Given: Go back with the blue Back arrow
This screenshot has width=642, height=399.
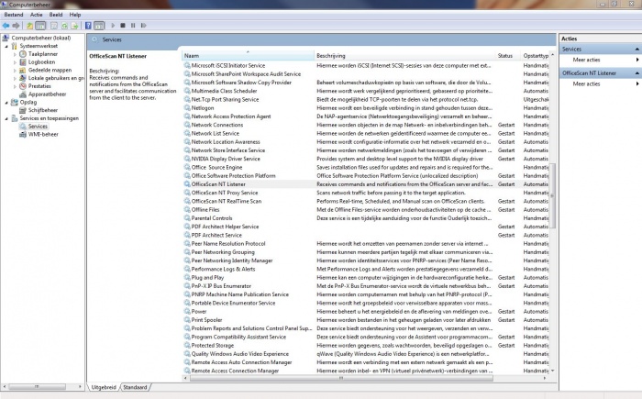Looking at the screenshot, I should (x=6, y=26).
